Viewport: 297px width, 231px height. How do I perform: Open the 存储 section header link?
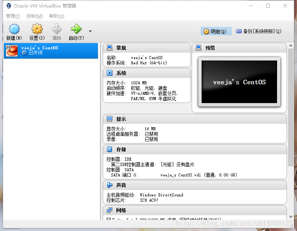pos(121,149)
